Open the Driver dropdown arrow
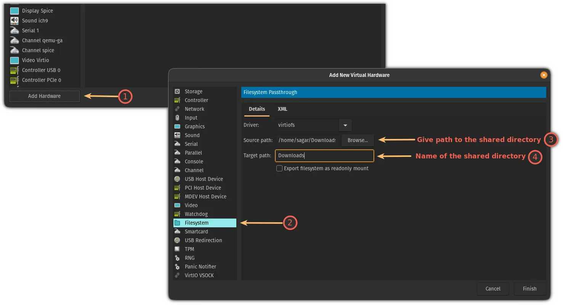Screen dimensions: 563x305 click(345, 125)
